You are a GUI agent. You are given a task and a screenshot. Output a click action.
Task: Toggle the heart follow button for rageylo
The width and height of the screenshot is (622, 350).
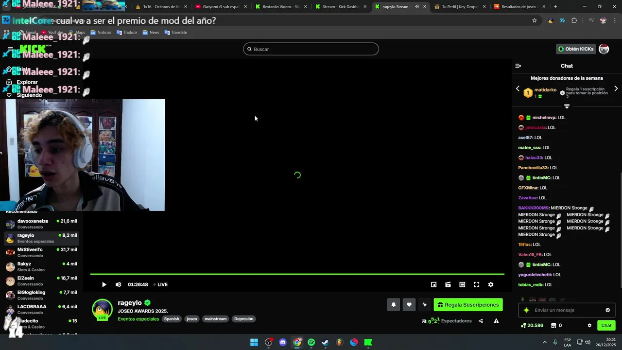point(409,305)
